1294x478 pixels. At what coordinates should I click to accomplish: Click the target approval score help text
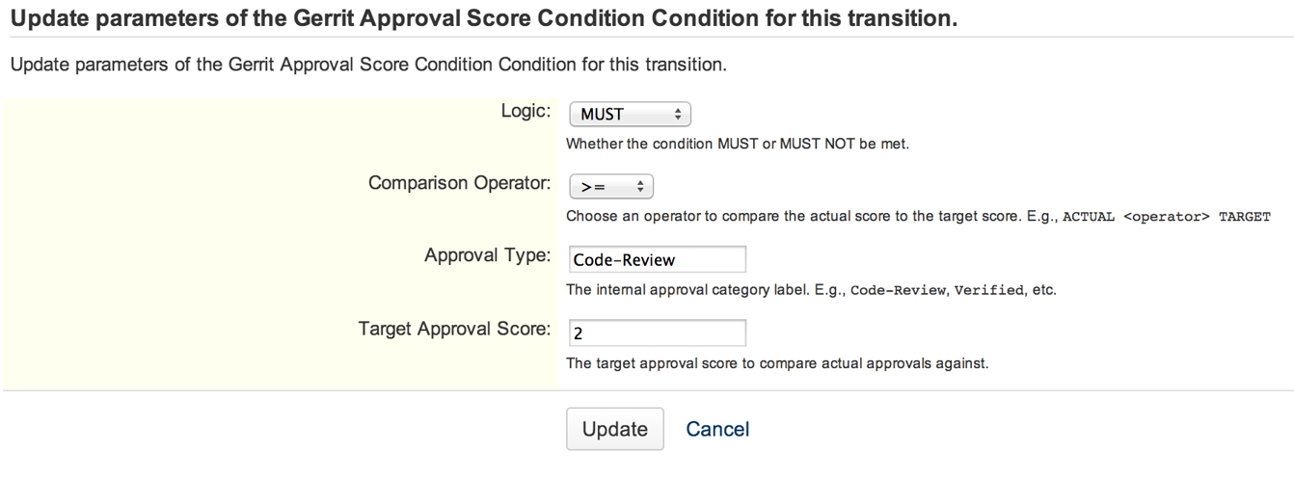(x=777, y=363)
